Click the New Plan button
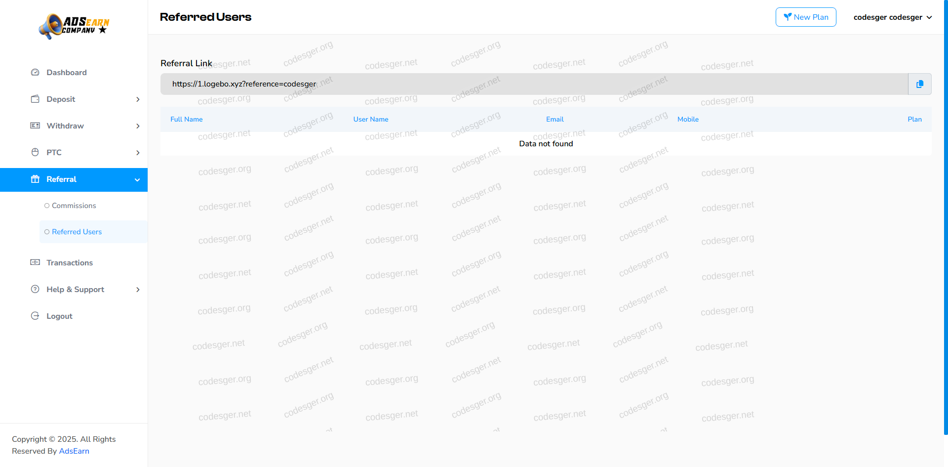 click(805, 17)
